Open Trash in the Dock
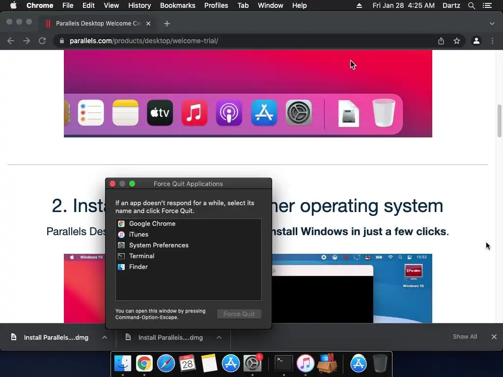 [x=380, y=363]
